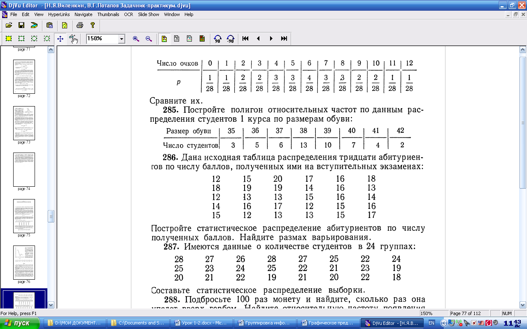Open the 150% zoom dropdown arrow
Viewport: 527px width, 329px height.
click(x=121, y=39)
